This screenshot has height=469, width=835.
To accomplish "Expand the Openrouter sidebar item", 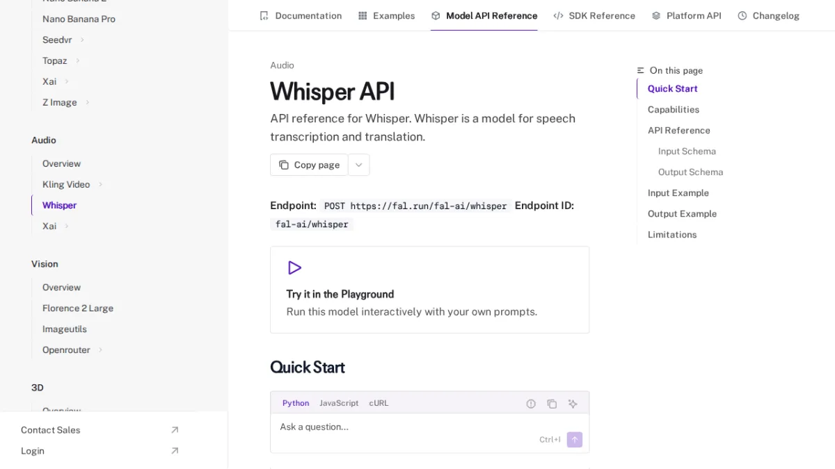I will 100,349.
